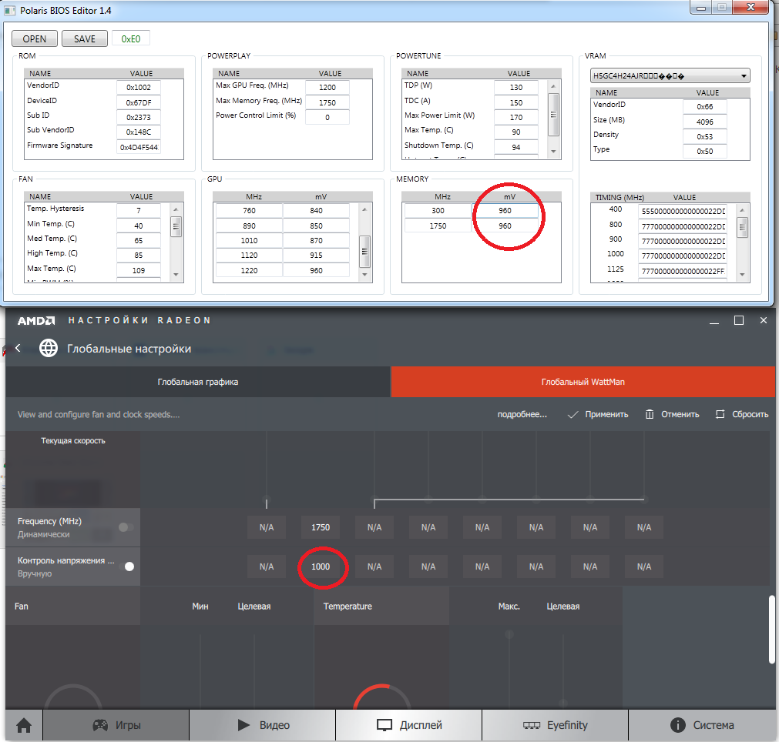The width and height of the screenshot is (779, 742).
Task: Click the подробнее... link
Action: (522, 414)
